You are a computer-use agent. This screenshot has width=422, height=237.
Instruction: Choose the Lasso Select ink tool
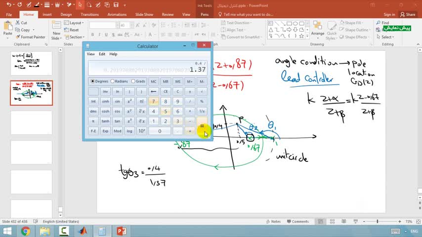coord(89,5)
